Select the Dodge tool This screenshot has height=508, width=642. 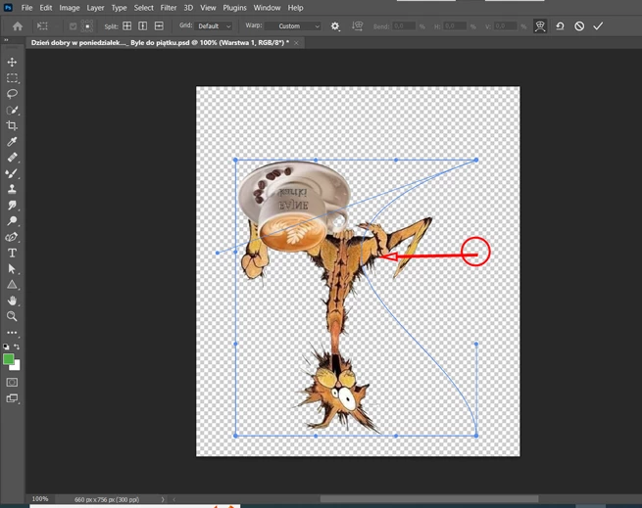click(x=12, y=221)
